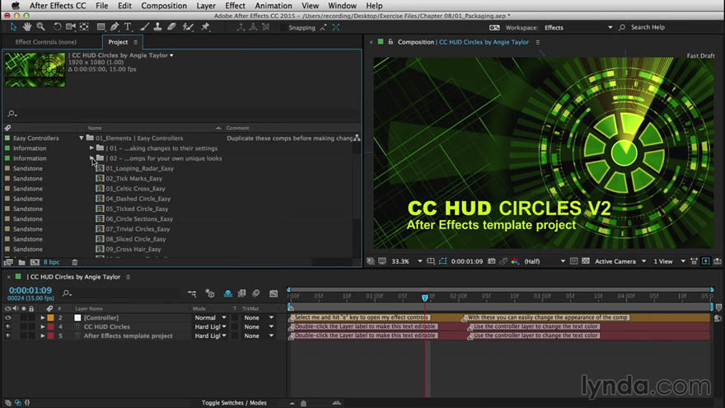Image resolution: width=725 pixels, height=408 pixels.
Task: Open the Layer menu
Action: click(x=206, y=6)
